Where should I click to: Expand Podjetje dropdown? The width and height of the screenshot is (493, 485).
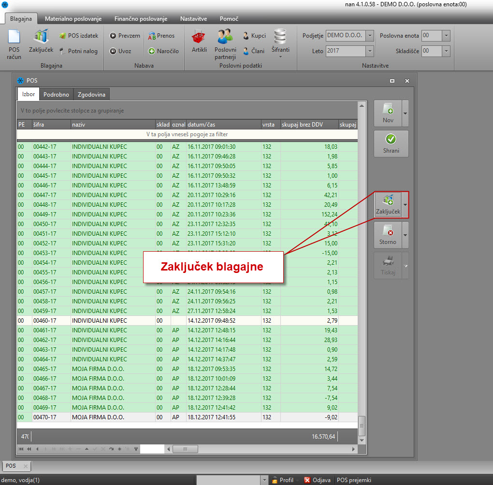pos(370,36)
